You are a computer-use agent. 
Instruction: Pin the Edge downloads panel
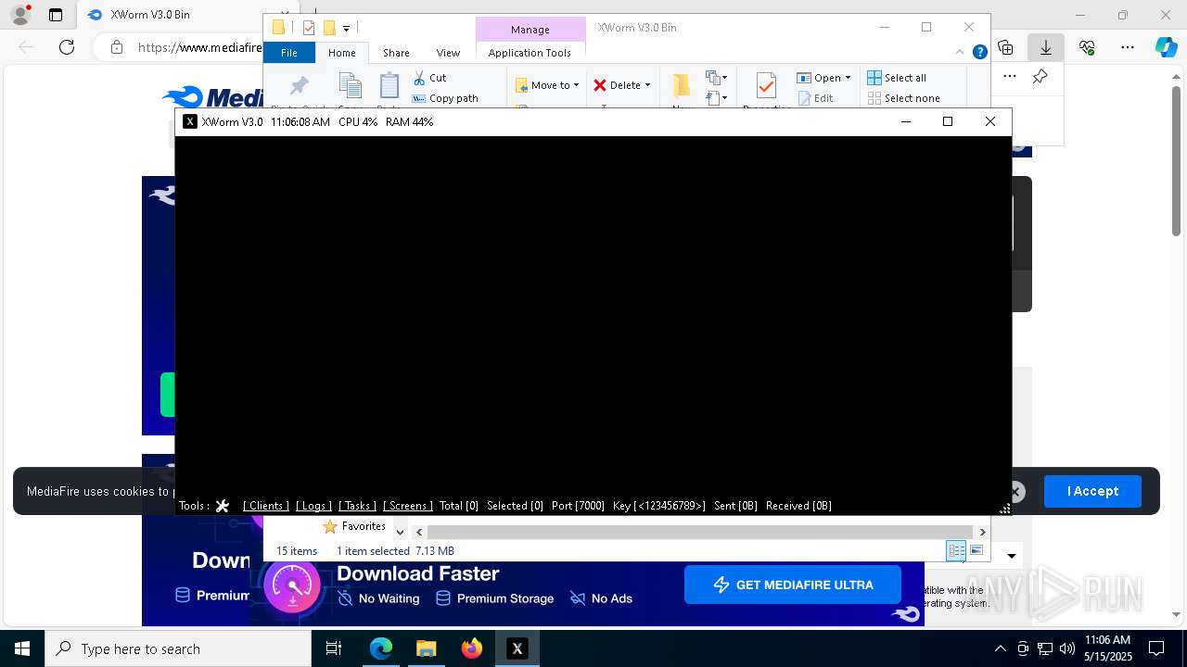point(1040,77)
